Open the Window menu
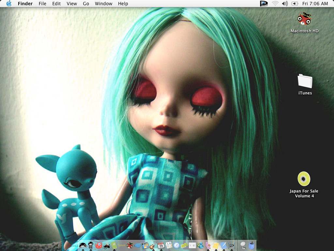 [x=103, y=4]
